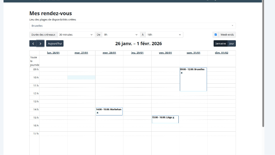275x155 pixels.
Task: Open the sam. 31/01 day header
Action: pos(193,53)
